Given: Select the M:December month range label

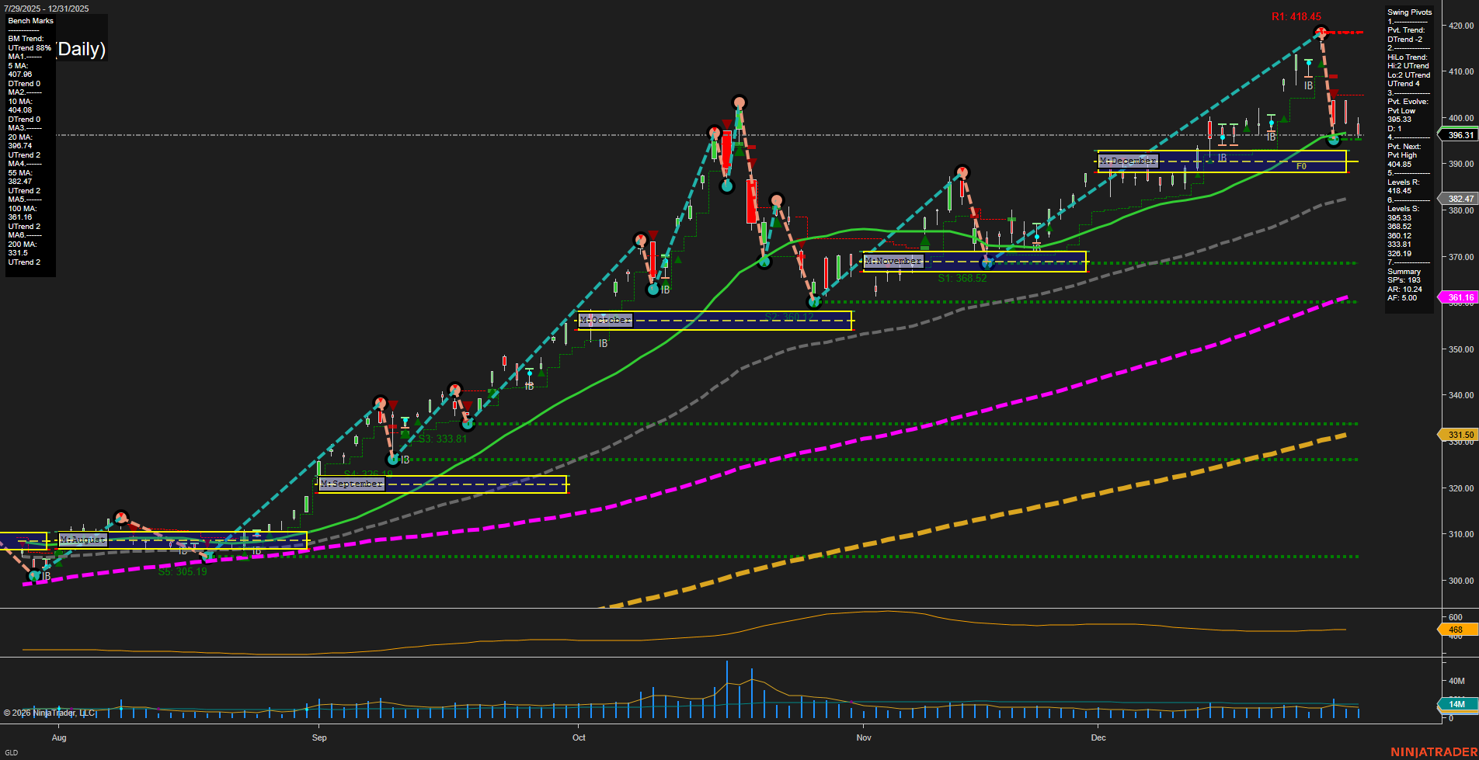Looking at the screenshot, I should pos(1128,161).
